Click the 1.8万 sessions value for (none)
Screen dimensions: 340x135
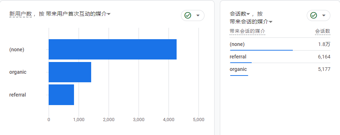324,44
